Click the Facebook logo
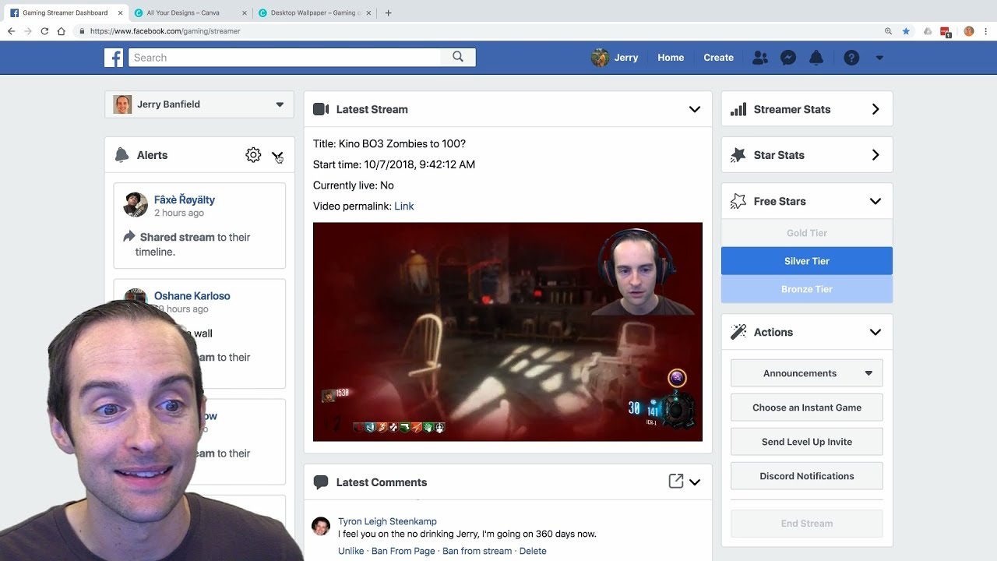 point(114,57)
